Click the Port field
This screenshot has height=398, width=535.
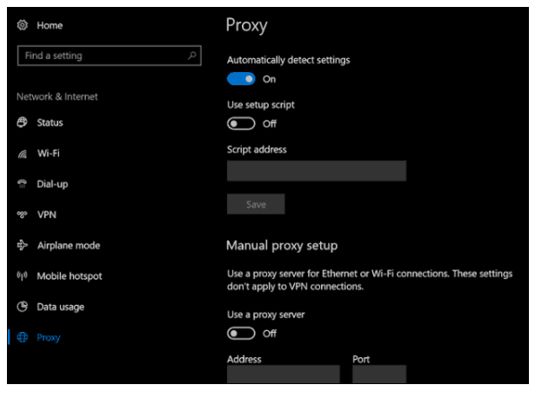379,375
